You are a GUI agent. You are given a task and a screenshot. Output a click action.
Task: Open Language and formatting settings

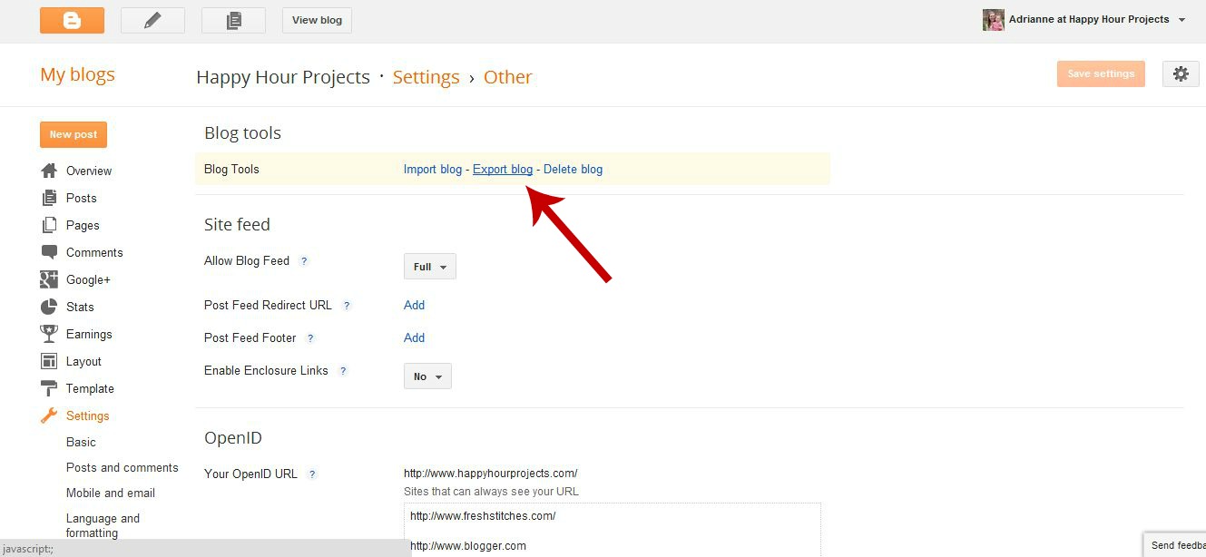(103, 525)
